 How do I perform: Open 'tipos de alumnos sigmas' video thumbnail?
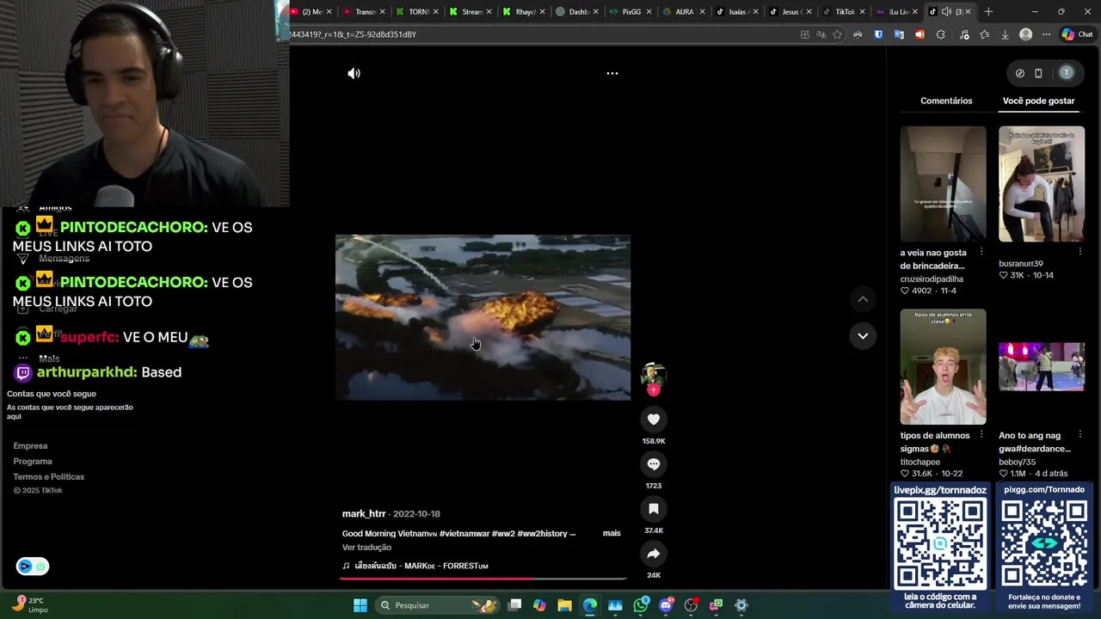944,367
